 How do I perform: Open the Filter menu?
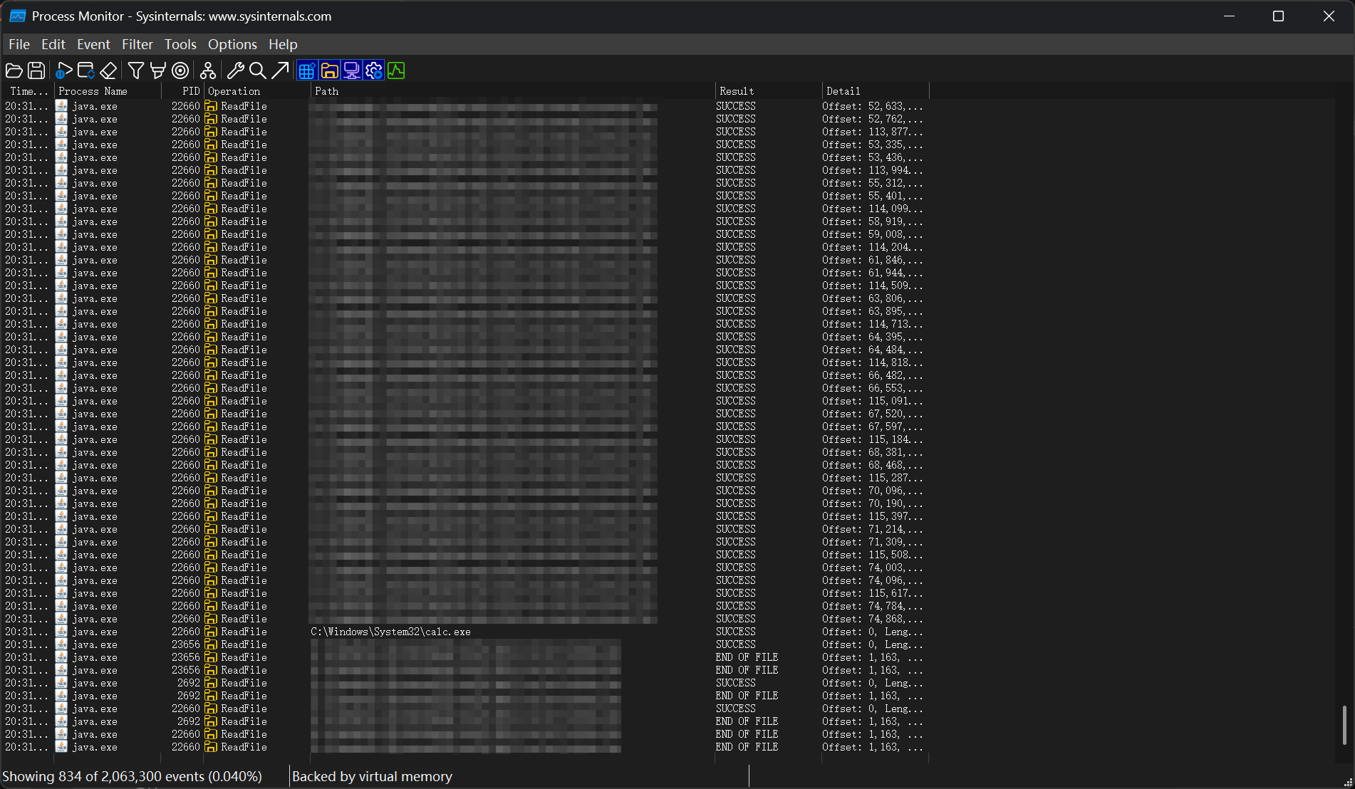tap(137, 44)
